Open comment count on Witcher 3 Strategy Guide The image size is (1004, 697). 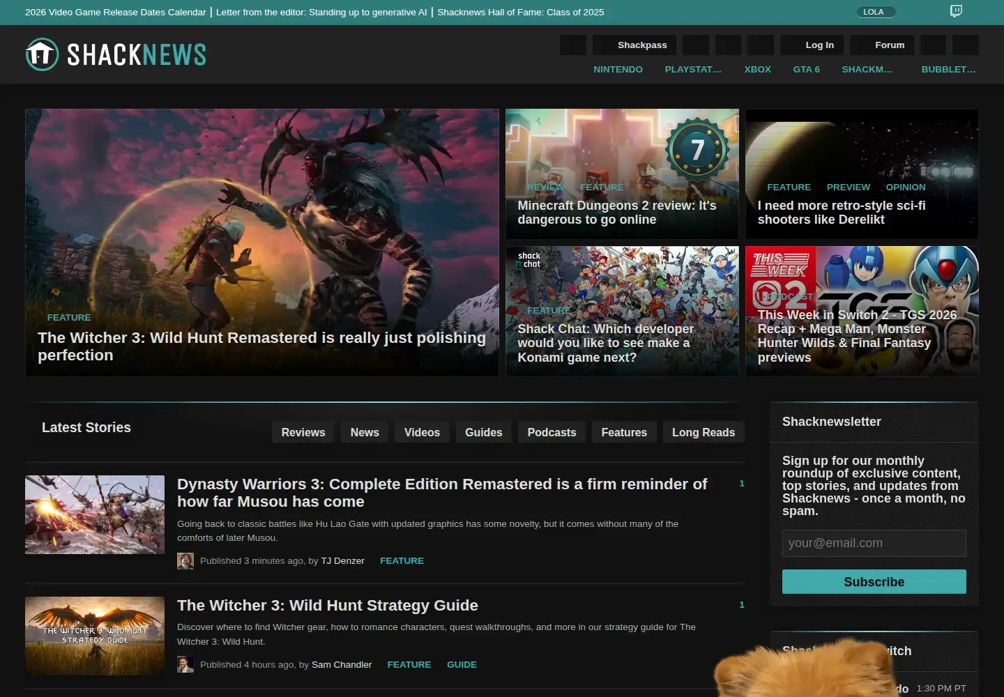(742, 605)
